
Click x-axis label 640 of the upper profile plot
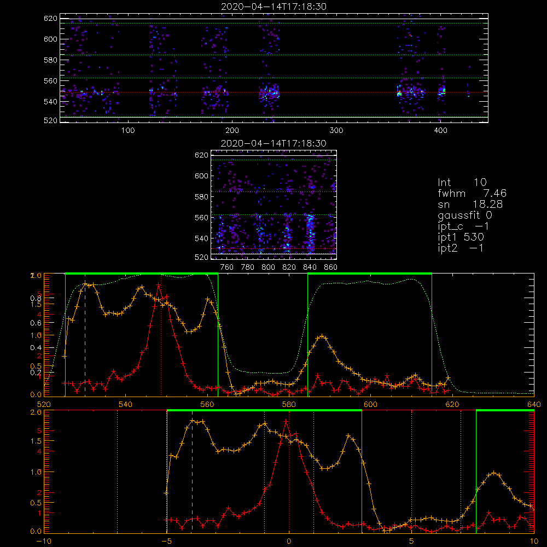point(534,404)
